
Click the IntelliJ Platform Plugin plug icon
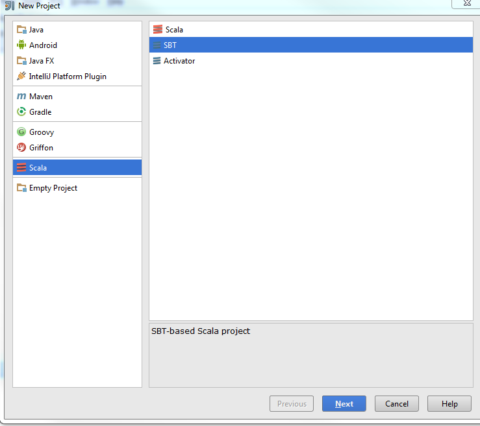coord(21,76)
